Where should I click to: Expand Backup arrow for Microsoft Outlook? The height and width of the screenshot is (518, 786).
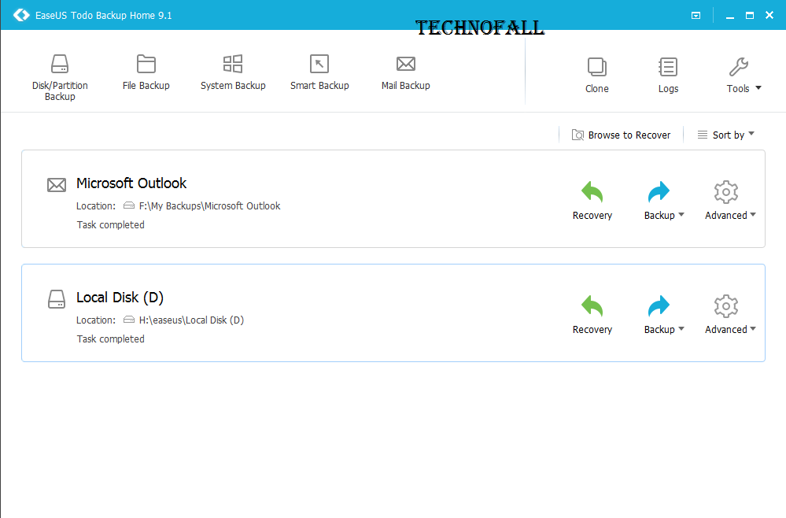[x=681, y=215]
